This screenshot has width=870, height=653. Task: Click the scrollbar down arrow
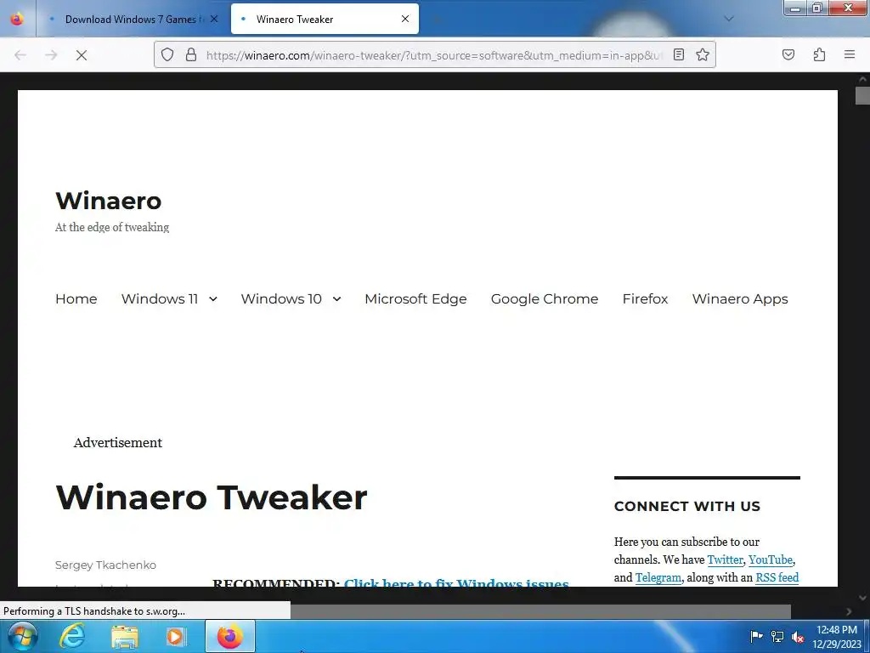[x=862, y=598]
